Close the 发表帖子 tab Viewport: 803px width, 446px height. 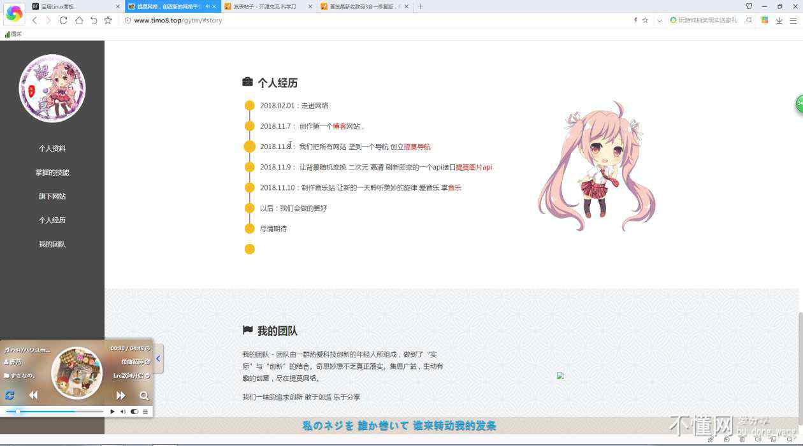310,6
